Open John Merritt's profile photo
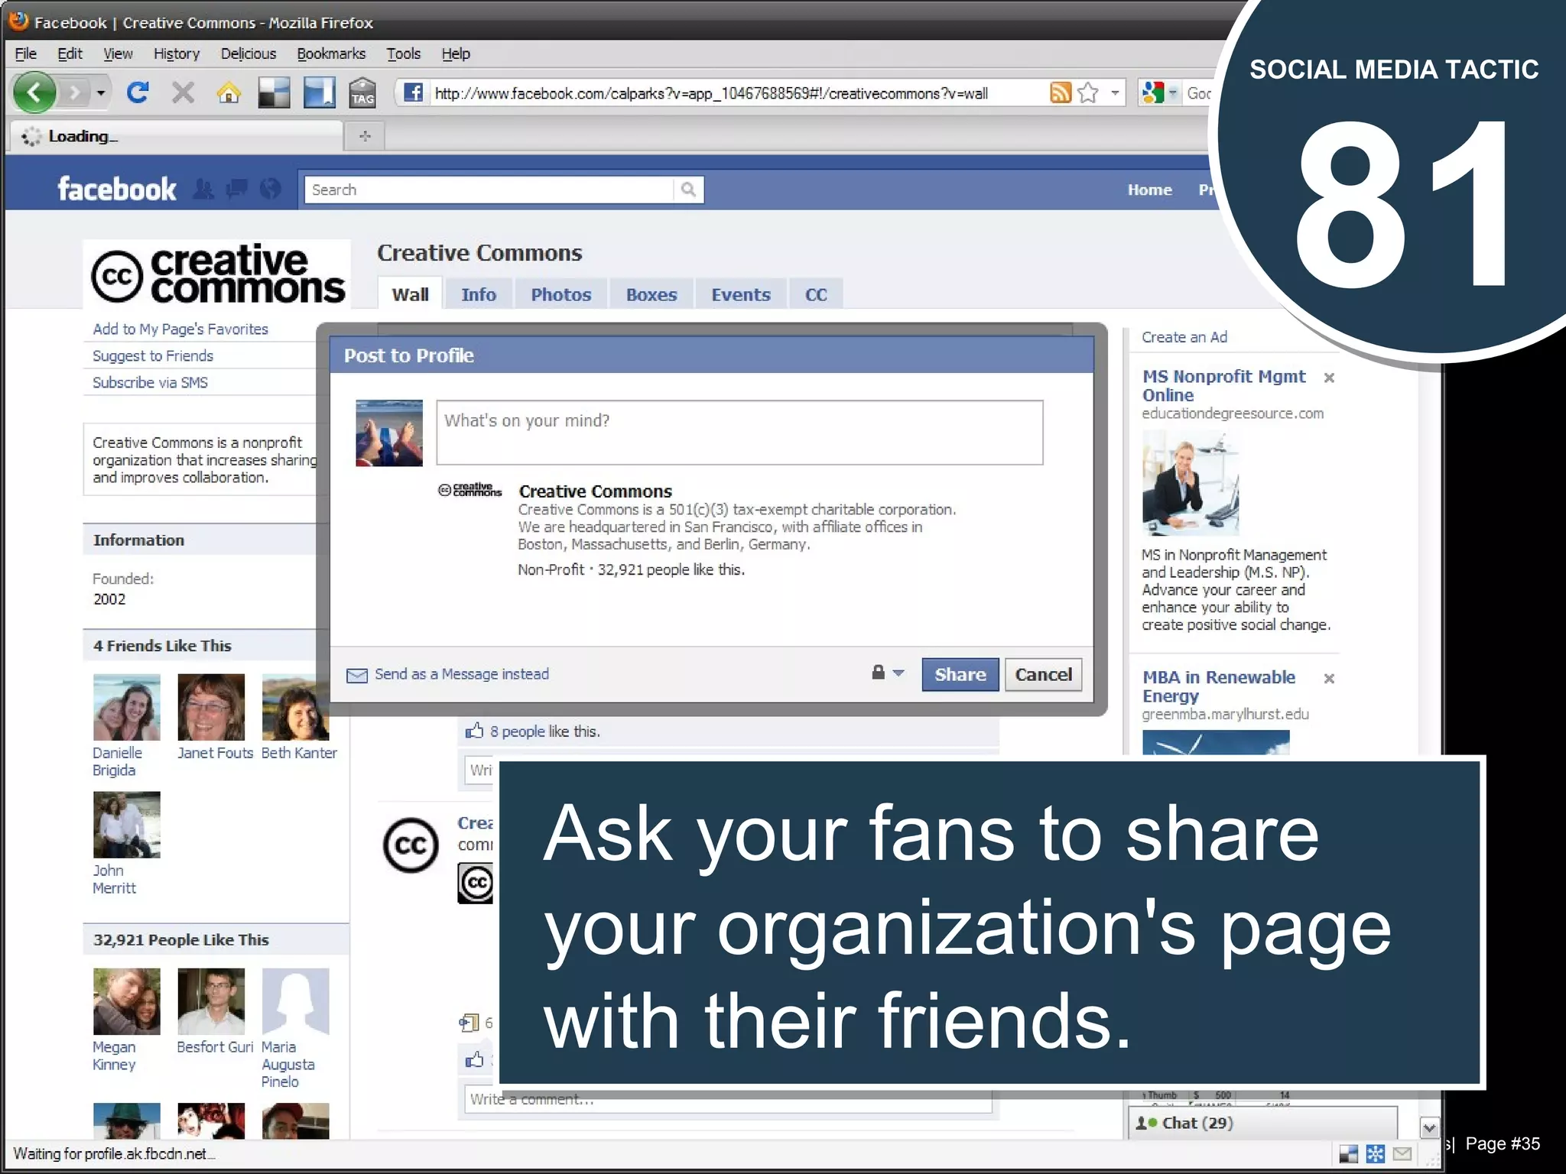This screenshot has height=1174, width=1566. point(127,825)
